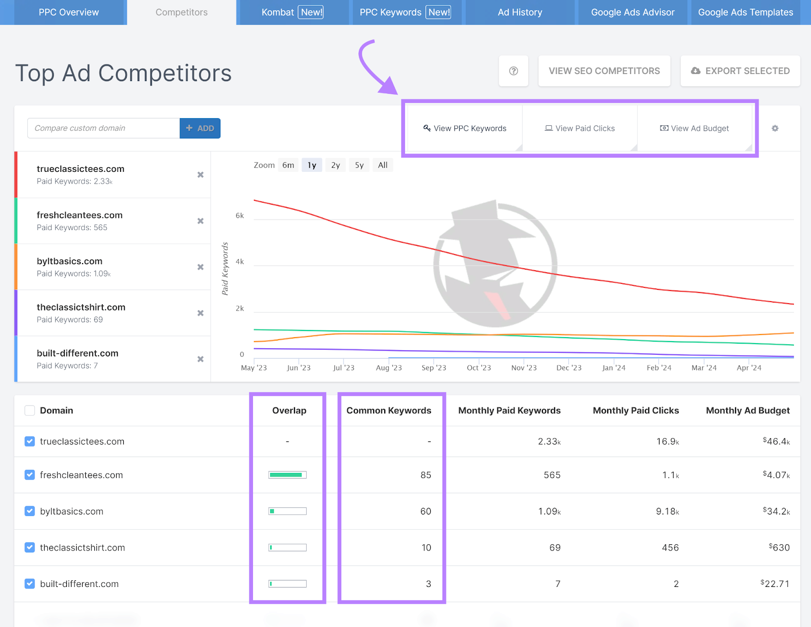Click the Export Selected button
This screenshot has width=811, height=627.
click(740, 71)
